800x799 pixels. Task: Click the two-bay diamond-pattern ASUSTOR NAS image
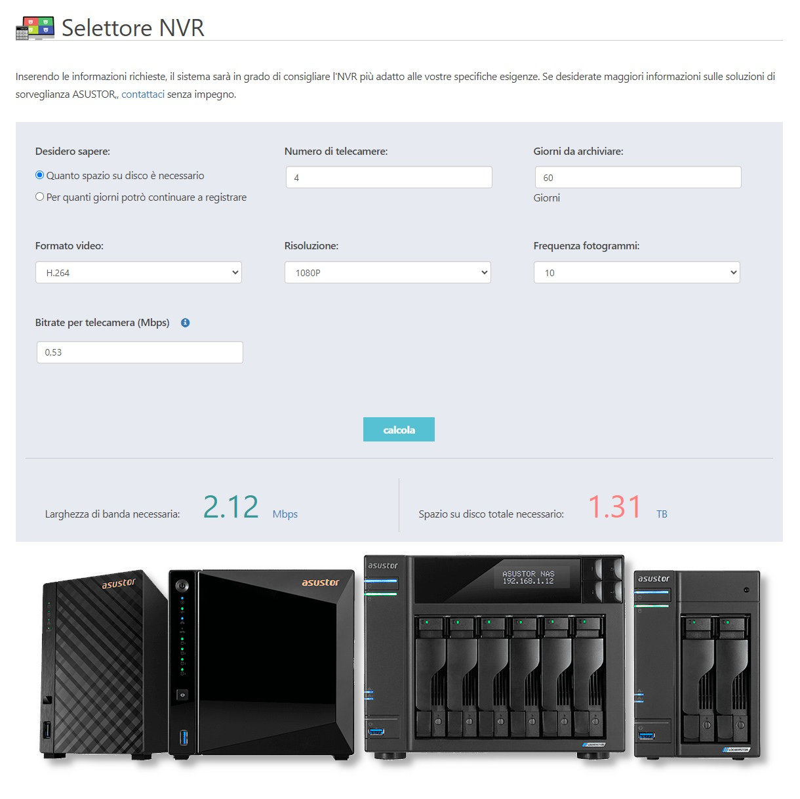pos(104,664)
